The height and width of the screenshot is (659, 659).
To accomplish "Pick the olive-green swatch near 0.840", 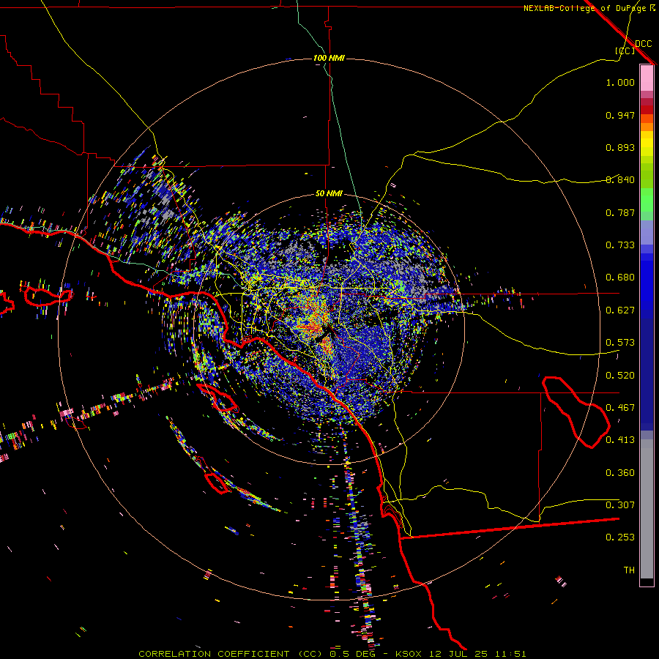I will pyautogui.click(x=647, y=176).
